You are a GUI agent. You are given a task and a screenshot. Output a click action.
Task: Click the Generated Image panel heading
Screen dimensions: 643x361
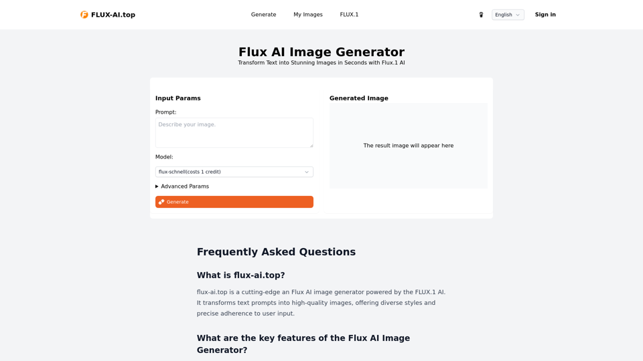(359, 98)
